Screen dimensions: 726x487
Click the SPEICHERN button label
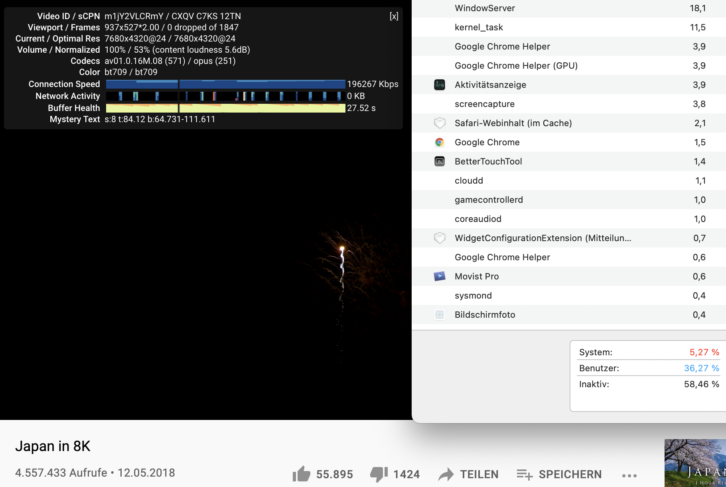(570, 474)
